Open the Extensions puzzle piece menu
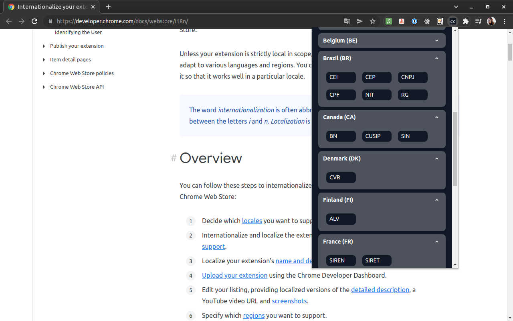 click(x=466, y=21)
